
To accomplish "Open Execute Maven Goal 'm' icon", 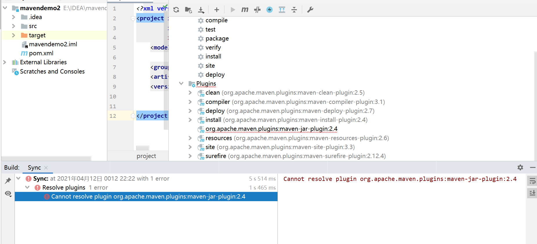I will coord(245,10).
